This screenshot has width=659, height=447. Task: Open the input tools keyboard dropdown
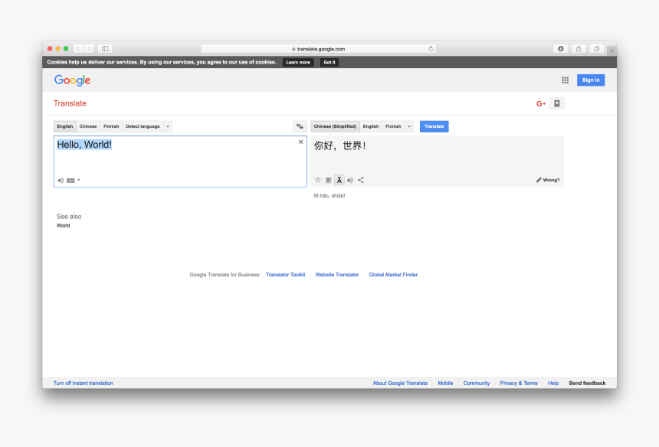78,181
